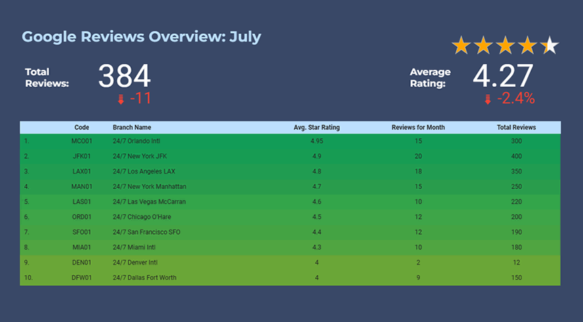Viewport: 583px width, 322px height.
Task: Select branch code MAN01
Action: [82, 186]
